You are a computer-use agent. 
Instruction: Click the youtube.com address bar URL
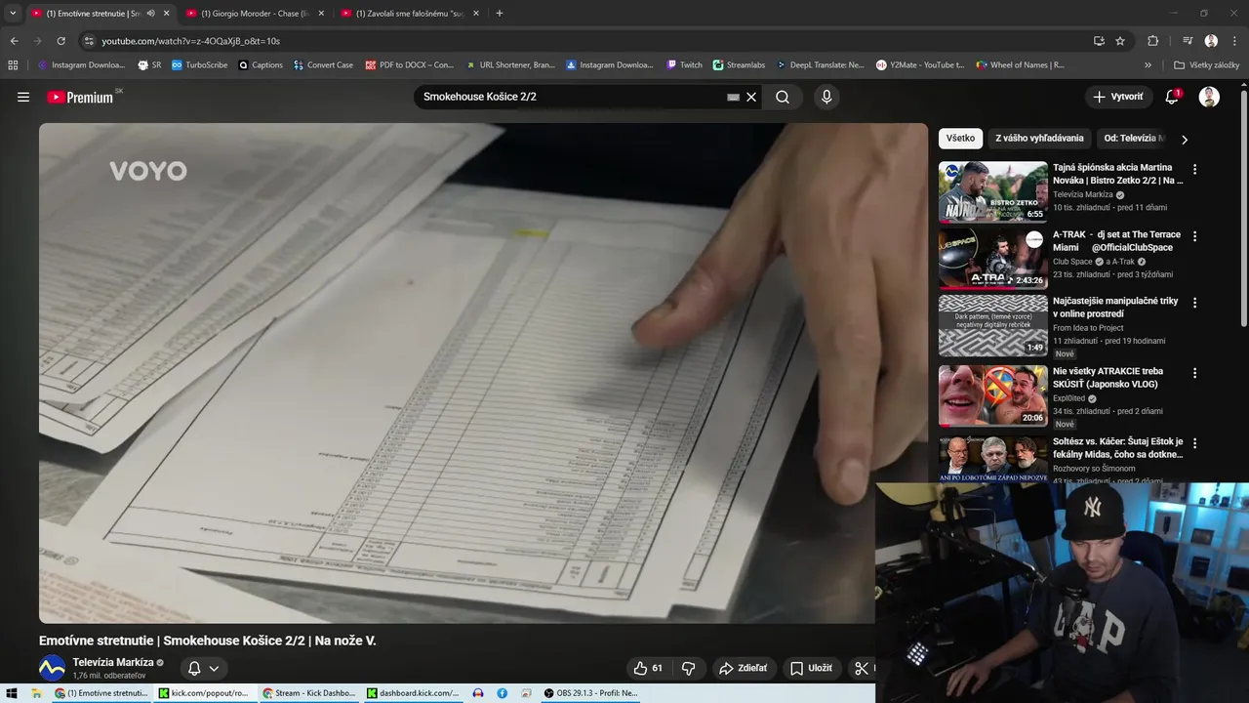[x=190, y=41]
